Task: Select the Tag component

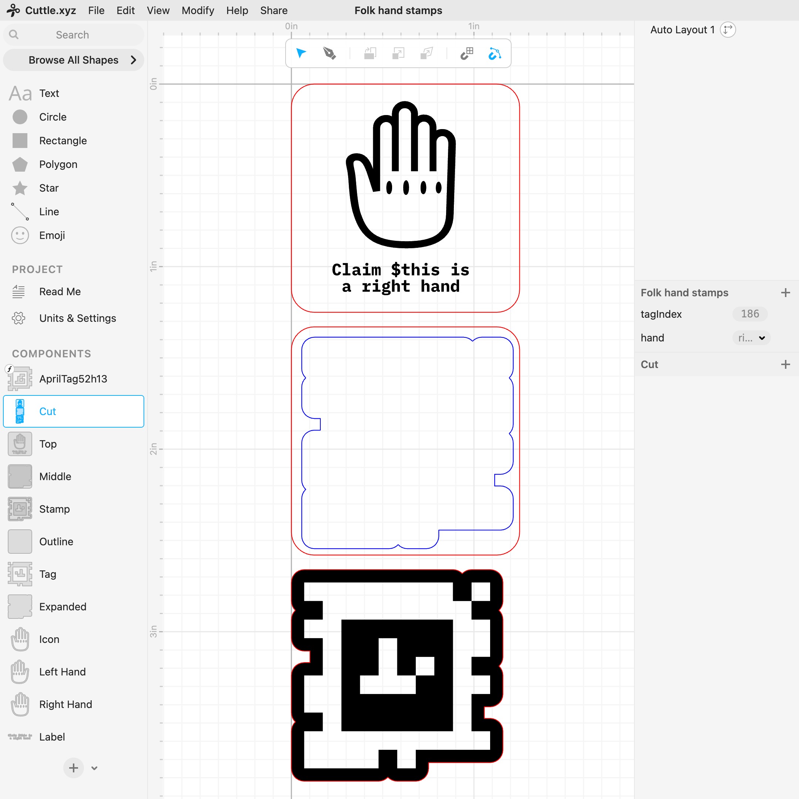Action: click(74, 574)
